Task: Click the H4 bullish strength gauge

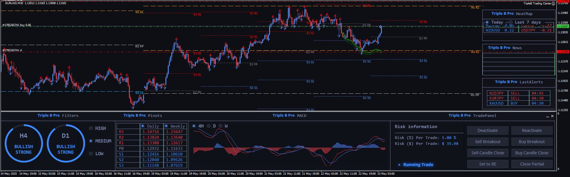Action: [x=24, y=143]
